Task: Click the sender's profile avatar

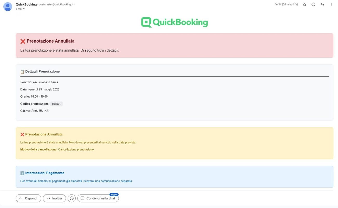Action: (x=8, y=6)
